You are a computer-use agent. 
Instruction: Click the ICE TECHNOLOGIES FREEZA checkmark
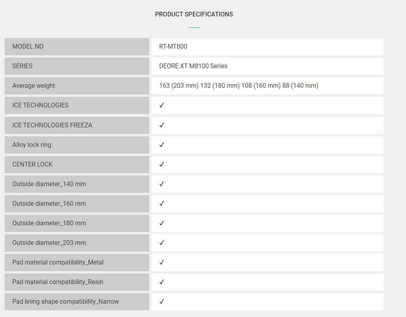coord(161,125)
